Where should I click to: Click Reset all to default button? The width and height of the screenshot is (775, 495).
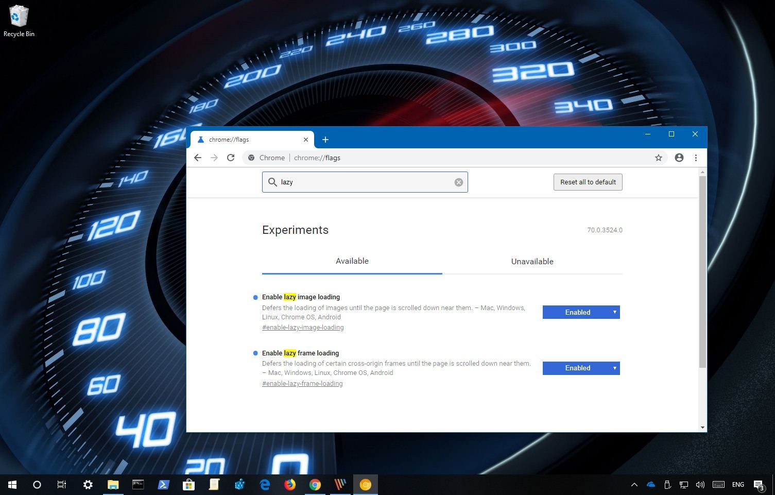pyautogui.click(x=588, y=182)
